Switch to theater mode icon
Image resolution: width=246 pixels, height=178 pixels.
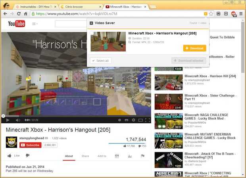click(140, 120)
